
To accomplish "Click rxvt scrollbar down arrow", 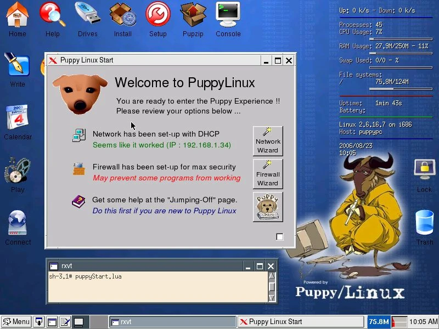I will [x=272, y=297].
